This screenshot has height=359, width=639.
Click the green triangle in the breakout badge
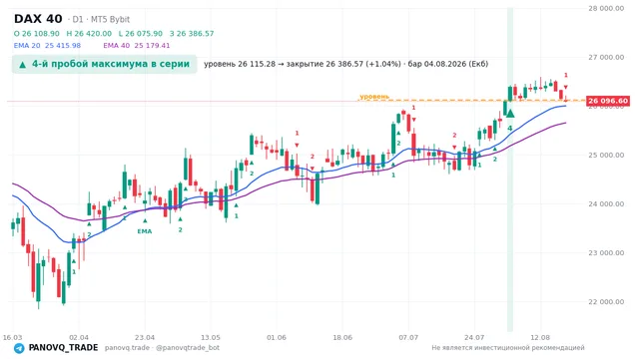pos(23,65)
